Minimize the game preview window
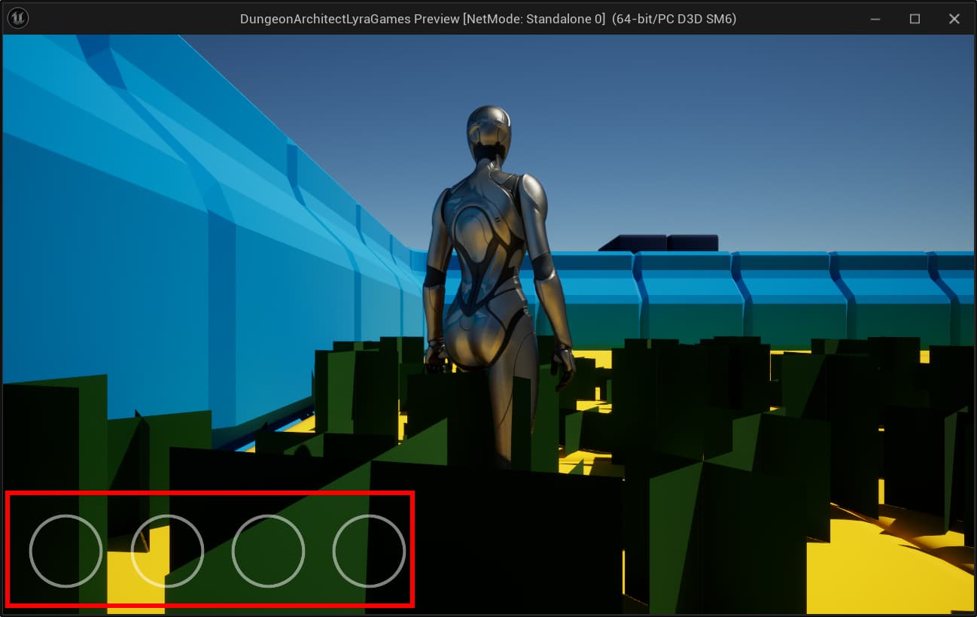The image size is (977, 617). (x=876, y=19)
